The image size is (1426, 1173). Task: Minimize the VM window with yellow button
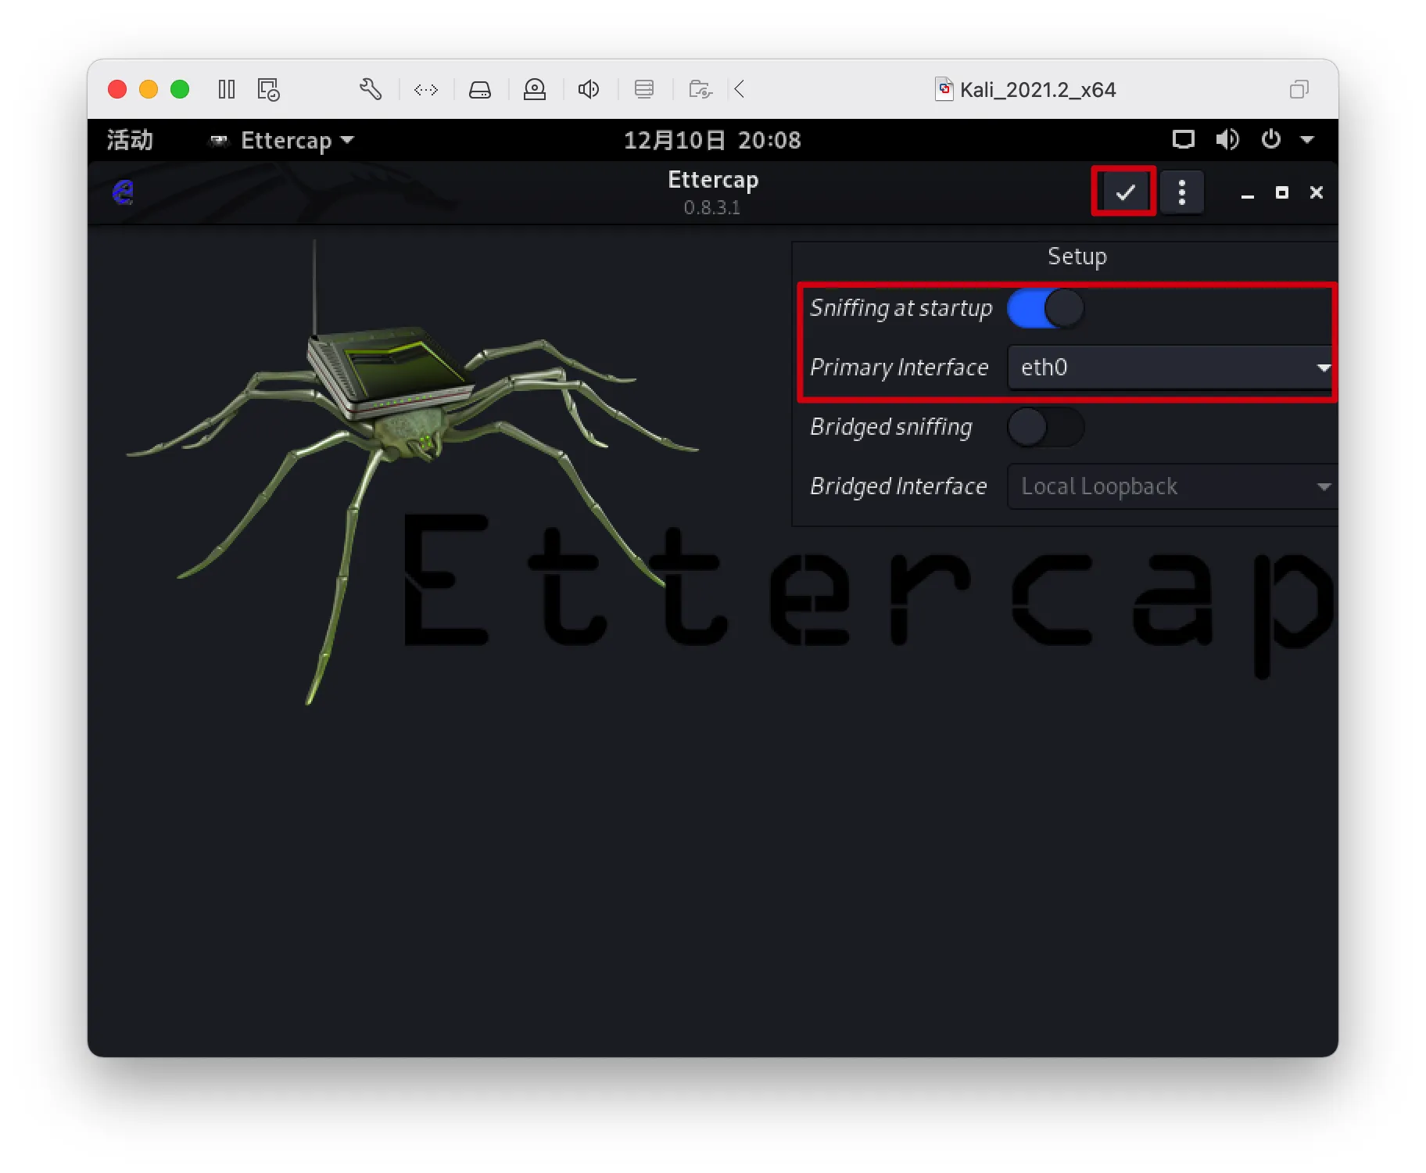[x=149, y=89]
